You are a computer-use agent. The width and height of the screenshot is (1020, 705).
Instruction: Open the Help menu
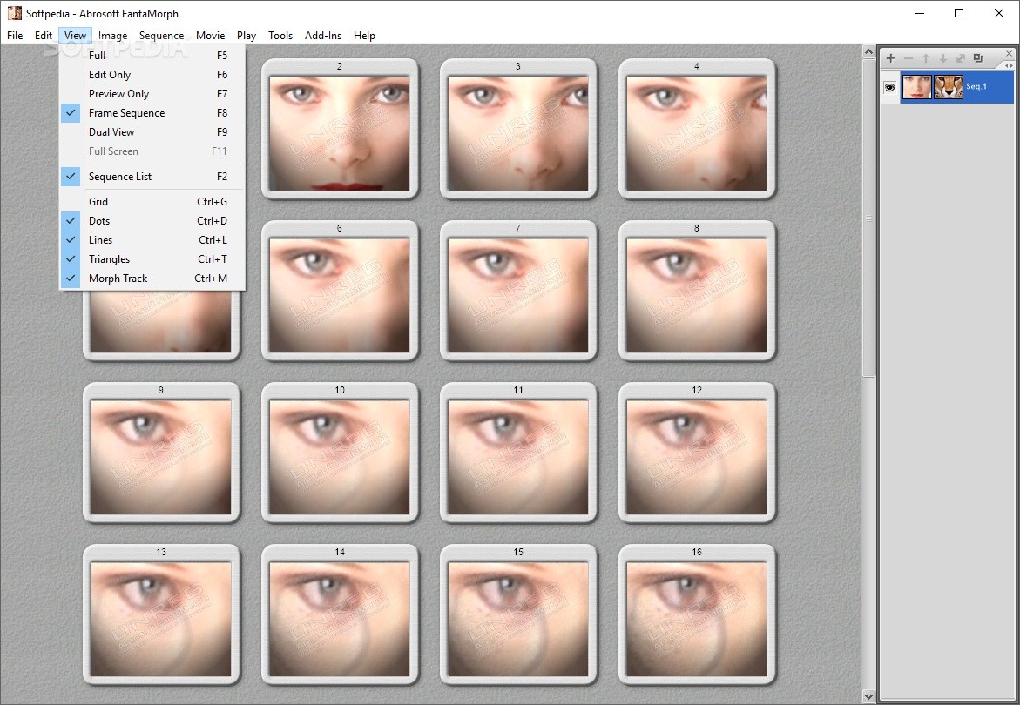pos(364,35)
